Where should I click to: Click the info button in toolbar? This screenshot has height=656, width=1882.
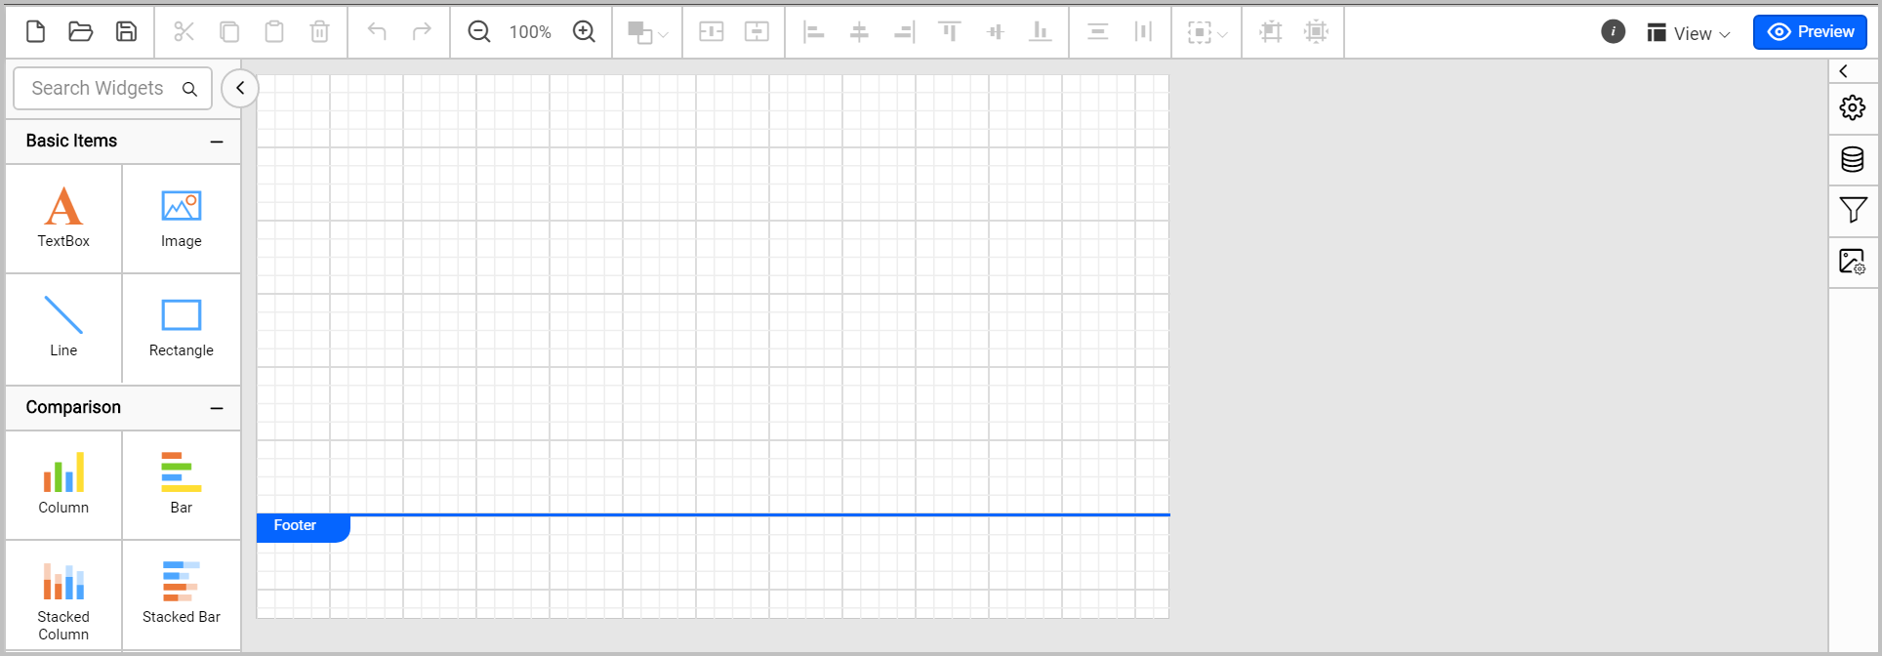pos(1613,32)
